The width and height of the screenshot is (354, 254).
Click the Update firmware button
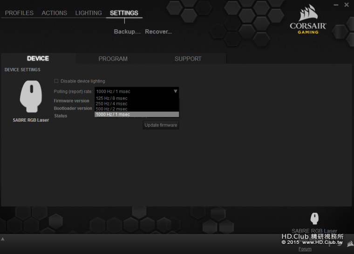click(161, 125)
